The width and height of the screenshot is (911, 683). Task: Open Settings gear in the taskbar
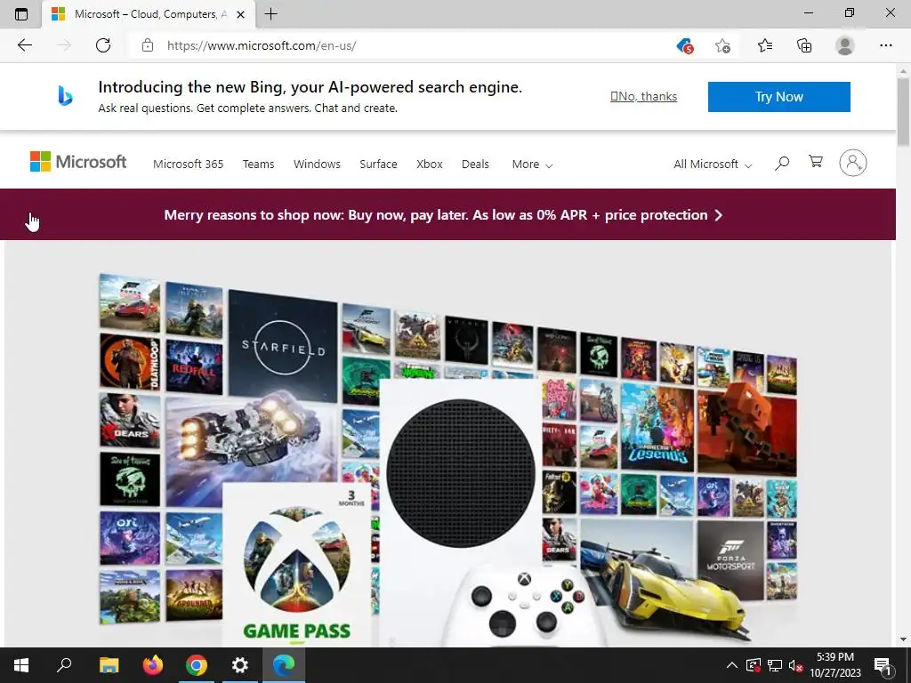point(240,665)
